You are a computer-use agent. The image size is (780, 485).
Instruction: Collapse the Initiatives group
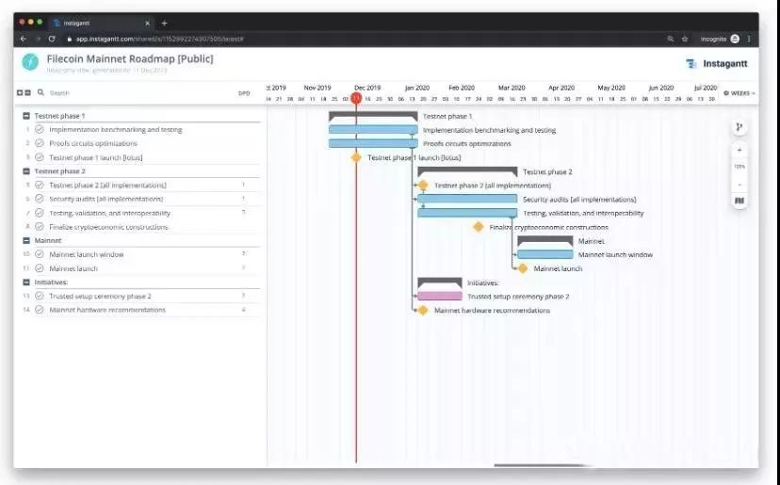click(26, 282)
